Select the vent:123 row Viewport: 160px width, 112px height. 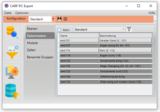pyautogui.click(x=105, y=71)
